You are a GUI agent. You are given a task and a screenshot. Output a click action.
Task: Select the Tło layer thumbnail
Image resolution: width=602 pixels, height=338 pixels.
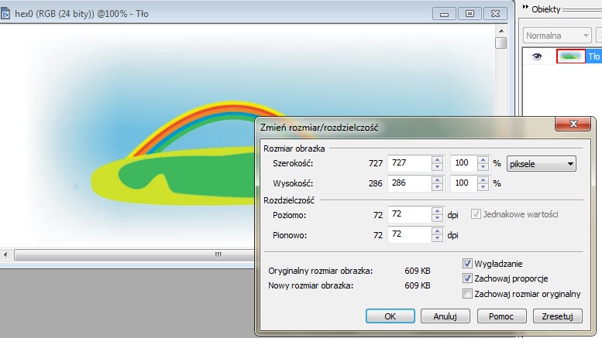pos(570,56)
